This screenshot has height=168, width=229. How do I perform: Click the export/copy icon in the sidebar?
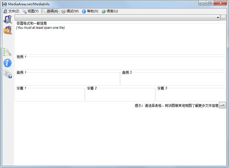pos(7,74)
